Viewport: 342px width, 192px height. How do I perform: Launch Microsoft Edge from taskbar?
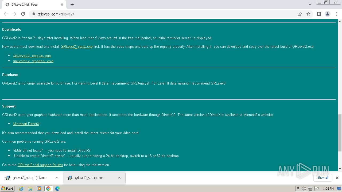(57, 189)
